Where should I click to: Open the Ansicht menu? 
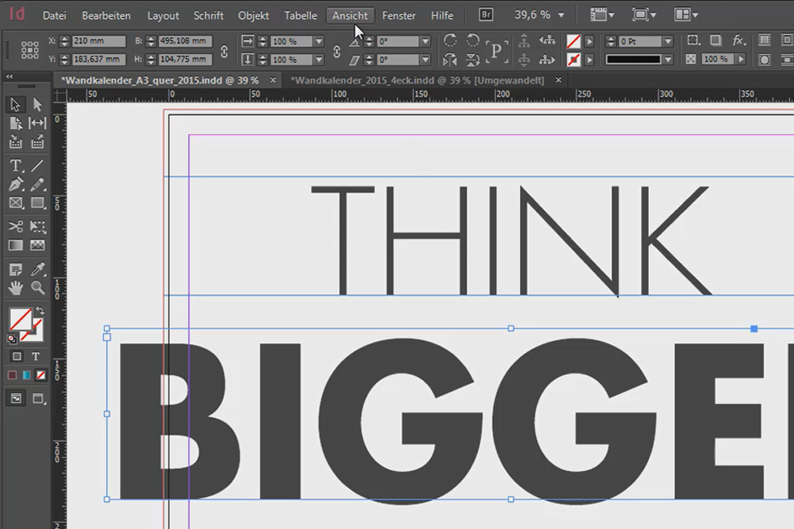350,15
